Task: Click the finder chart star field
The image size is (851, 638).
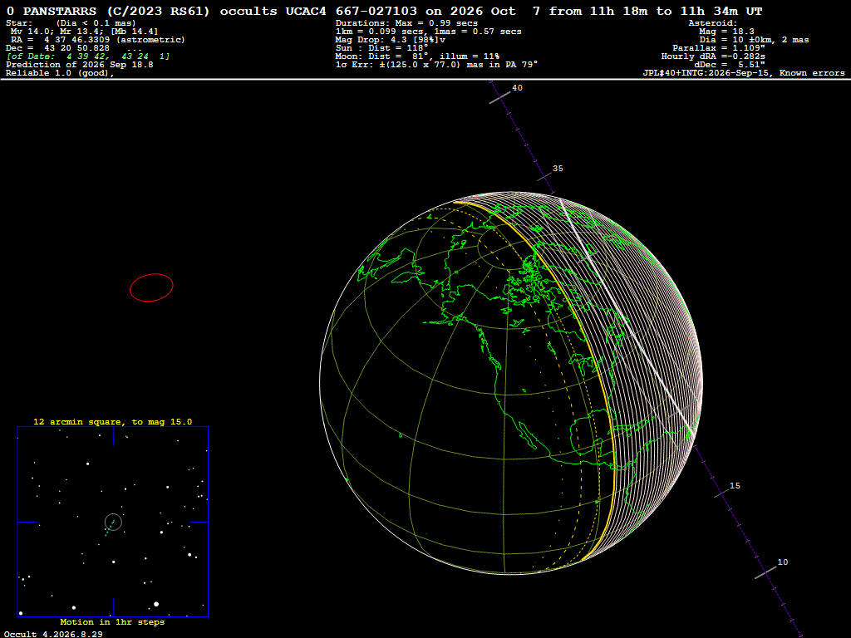Action: click(x=113, y=522)
